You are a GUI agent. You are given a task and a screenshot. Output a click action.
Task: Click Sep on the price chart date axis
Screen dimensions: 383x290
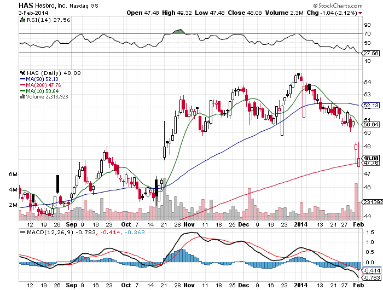72,224
